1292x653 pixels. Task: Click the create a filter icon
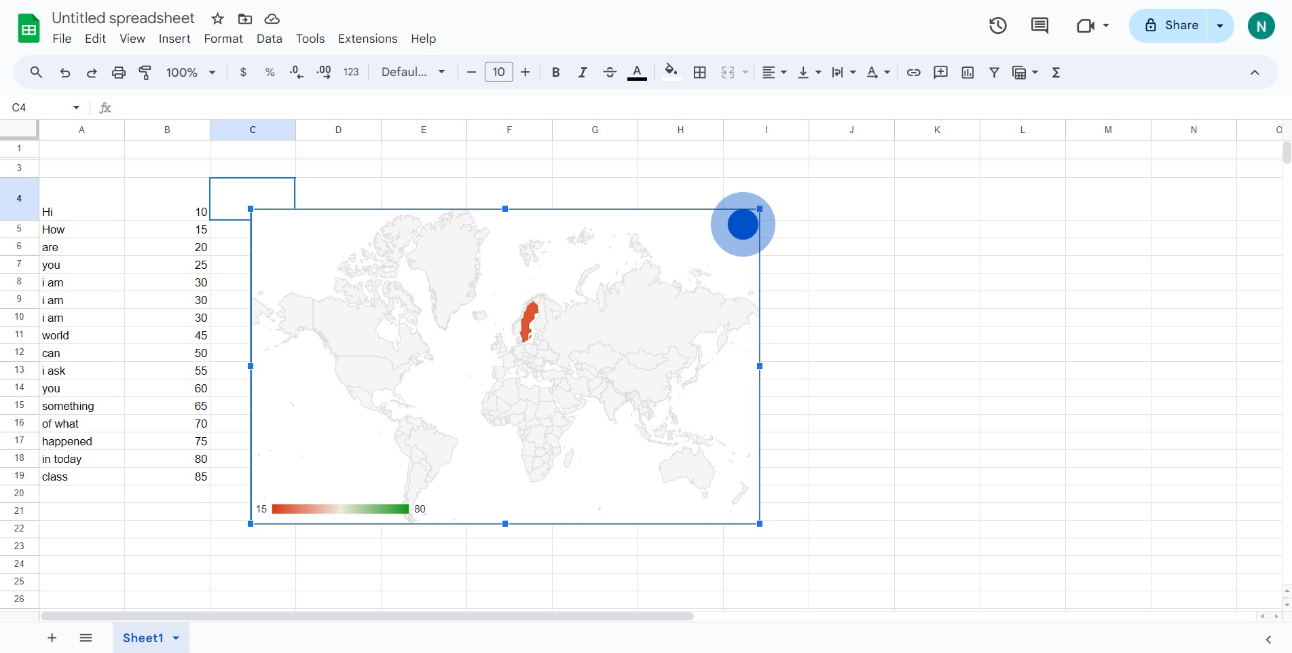click(x=994, y=72)
